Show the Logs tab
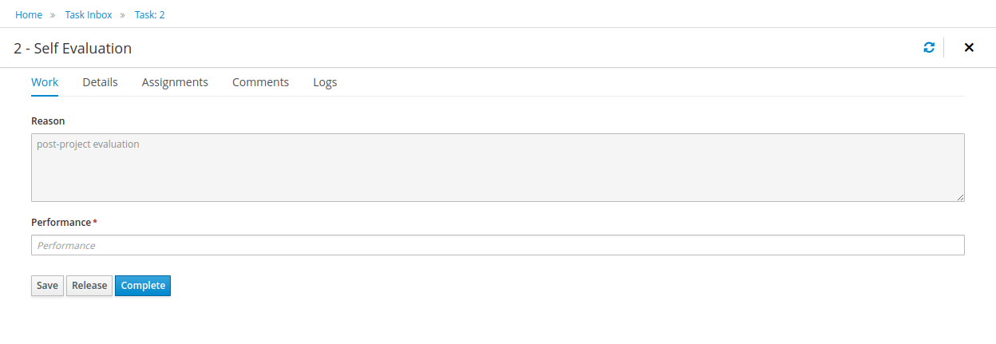The width and height of the screenshot is (996, 344). click(325, 82)
